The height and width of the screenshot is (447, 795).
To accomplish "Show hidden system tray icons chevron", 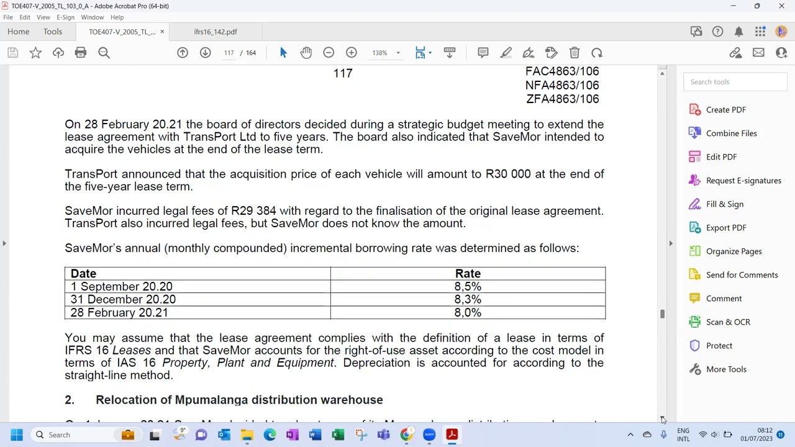I will [x=630, y=435].
